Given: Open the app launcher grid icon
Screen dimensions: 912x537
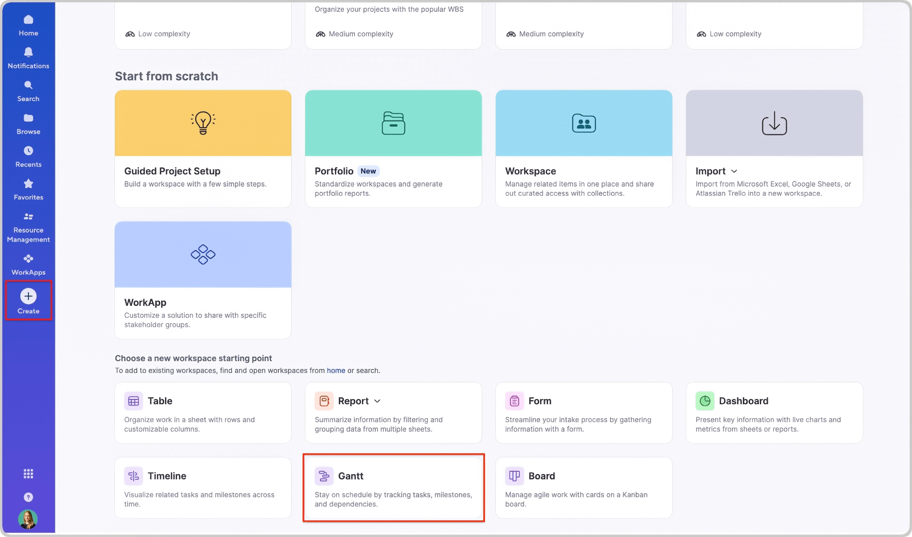Looking at the screenshot, I should (x=28, y=474).
